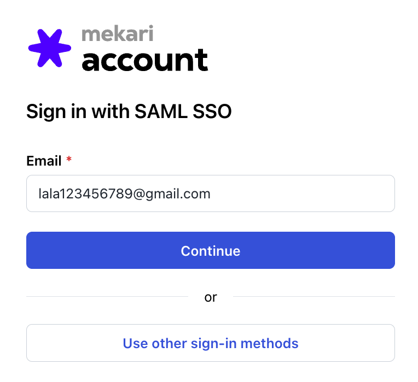418x382 pixels.
Task: Click the "Sign in with SAML SSO" heading
Action: tap(129, 112)
